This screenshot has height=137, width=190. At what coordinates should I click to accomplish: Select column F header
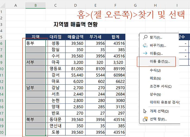(x=115, y=5)
